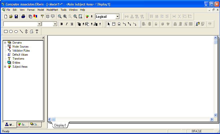The width and height of the screenshot is (220, 134).
Task: Click the Print icon
Action: tap(23, 17)
